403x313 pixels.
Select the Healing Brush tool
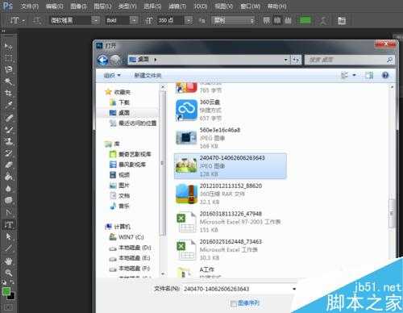[x=8, y=118]
